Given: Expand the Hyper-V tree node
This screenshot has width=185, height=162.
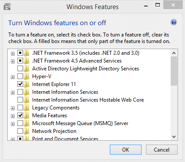Looking at the screenshot, I should coord(13,77).
